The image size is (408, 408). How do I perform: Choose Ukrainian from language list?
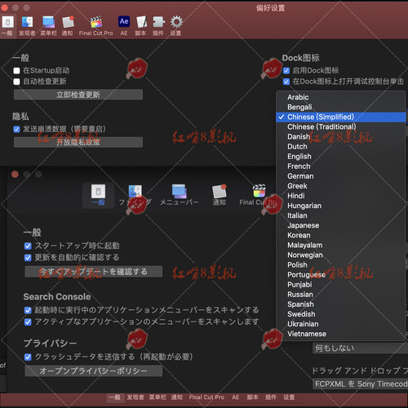pyautogui.click(x=341, y=324)
